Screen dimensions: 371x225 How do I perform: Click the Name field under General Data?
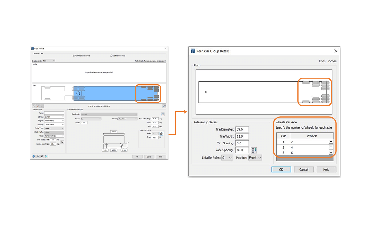(54, 113)
